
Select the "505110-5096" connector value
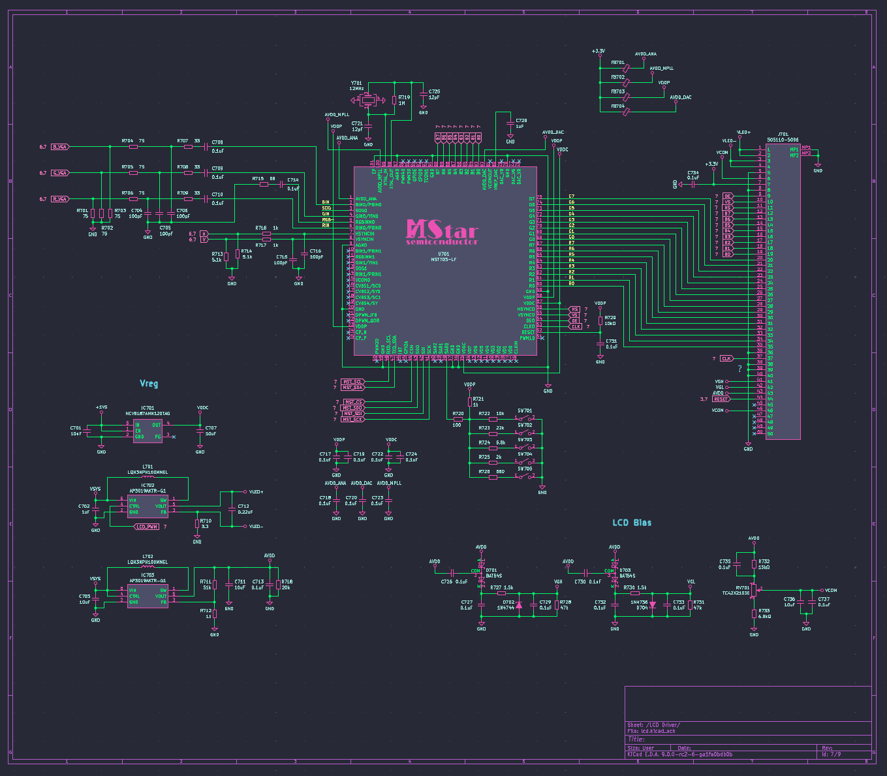[x=783, y=140]
